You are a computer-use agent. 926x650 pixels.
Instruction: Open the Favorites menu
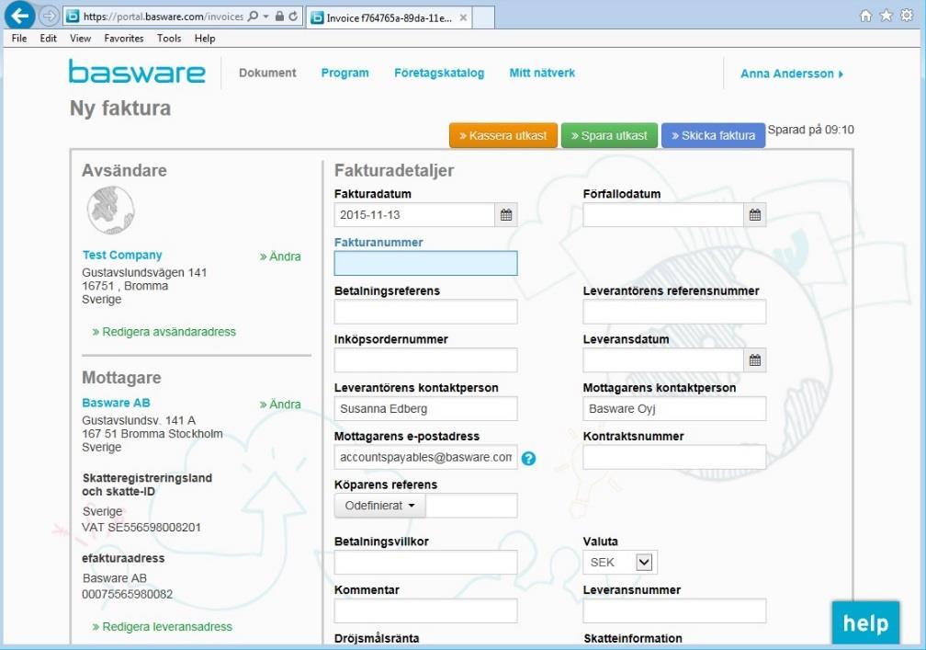(x=124, y=39)
